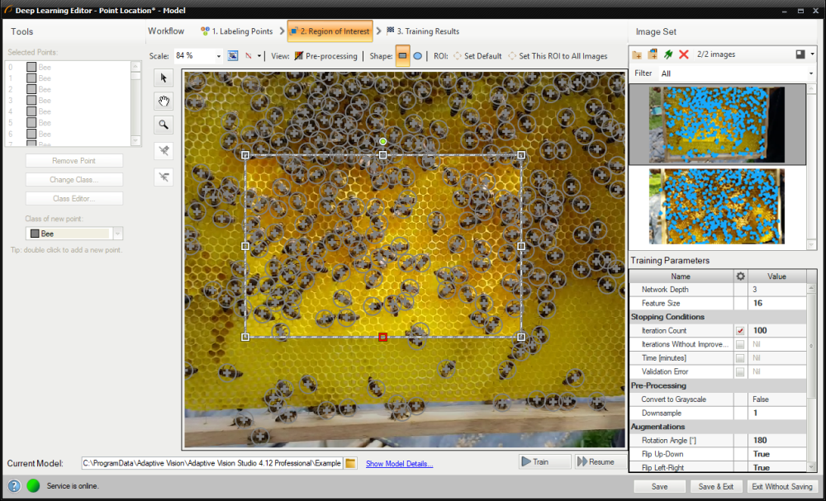Image resolution: width=826 pixels, height=501 pixels.
Task: Expand the image Filter dropdown
Action: [811, 73]
